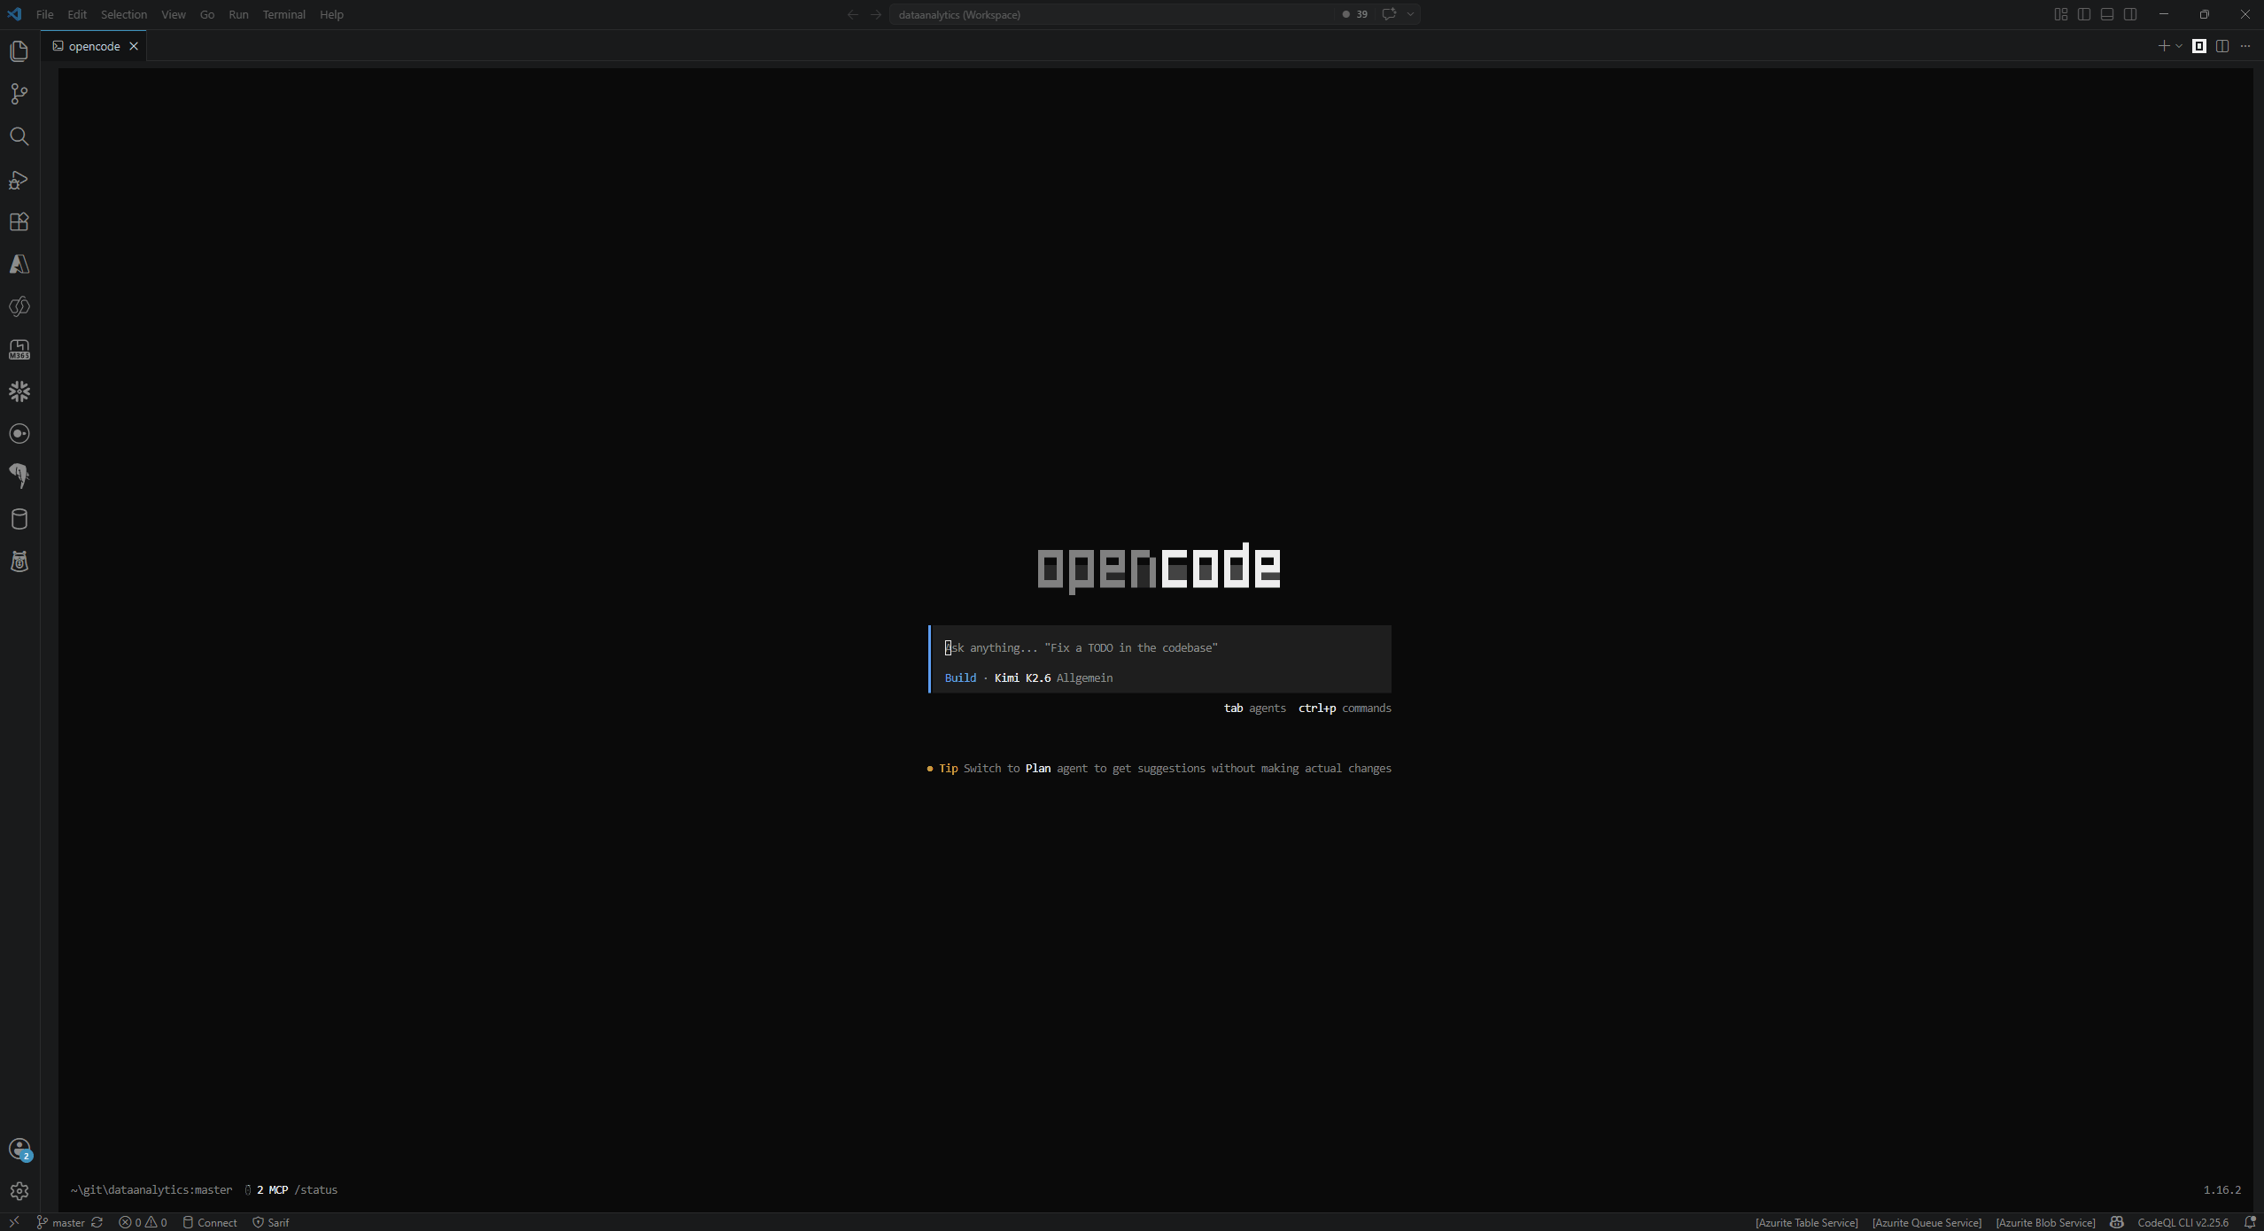The width and height of the screenshot is (2264, 1231).
Task: Open the Source Control view
Action: point(19,94)
